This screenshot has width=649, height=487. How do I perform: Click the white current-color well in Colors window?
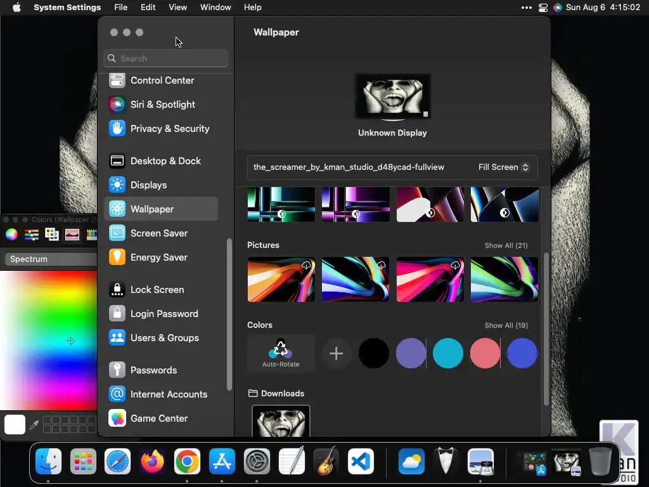[15, 424]
